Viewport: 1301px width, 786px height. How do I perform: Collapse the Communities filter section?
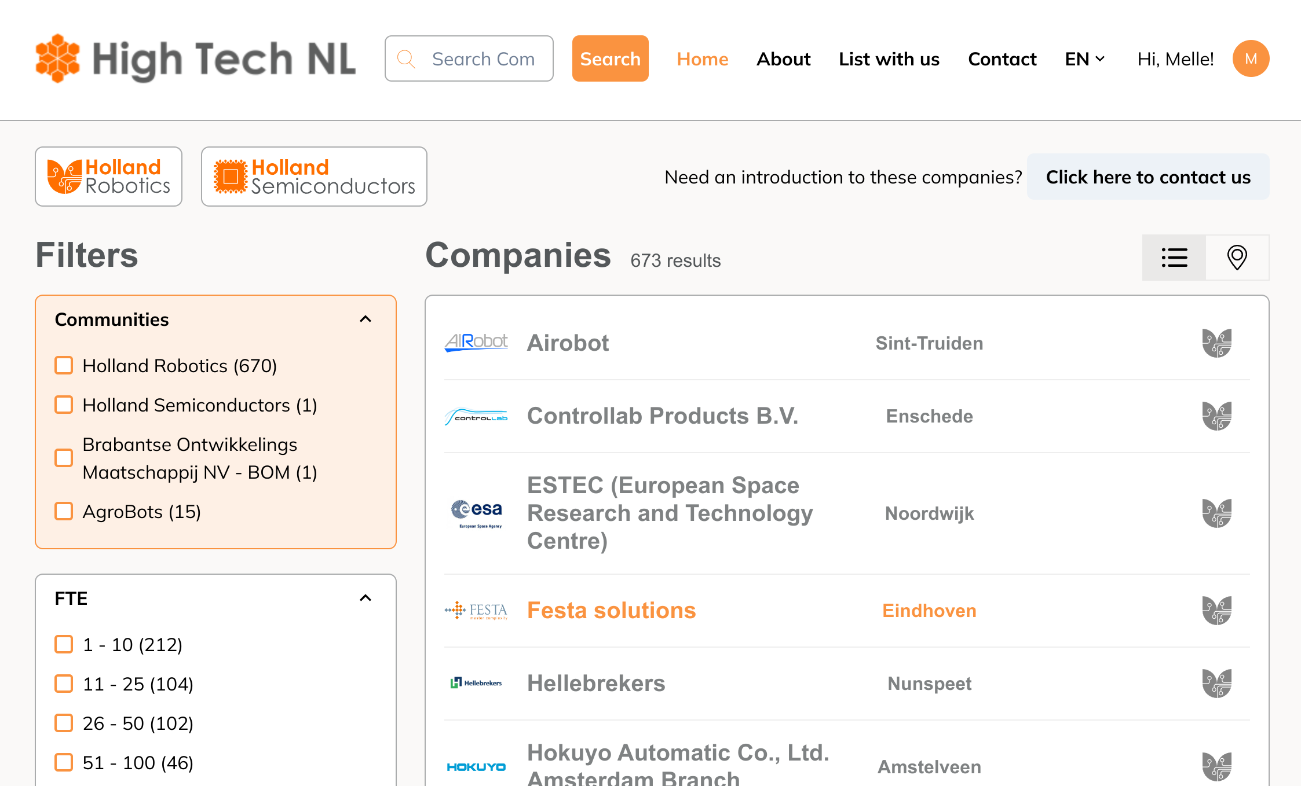(x=366, y=319)
